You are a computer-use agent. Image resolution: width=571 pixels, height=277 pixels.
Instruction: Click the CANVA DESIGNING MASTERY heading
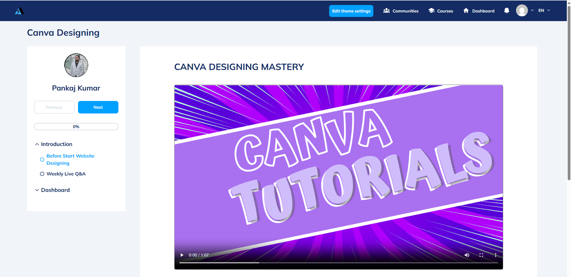click(x=239, y=67)
